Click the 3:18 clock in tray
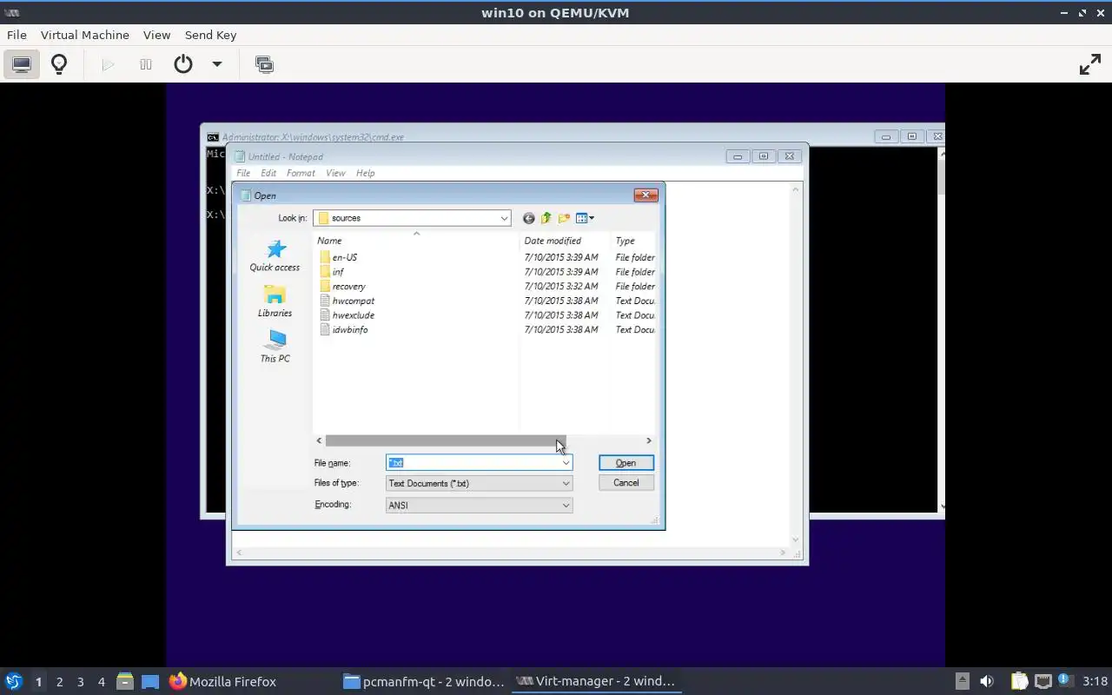The image size is (1112, 695). tap(1095, 681)
